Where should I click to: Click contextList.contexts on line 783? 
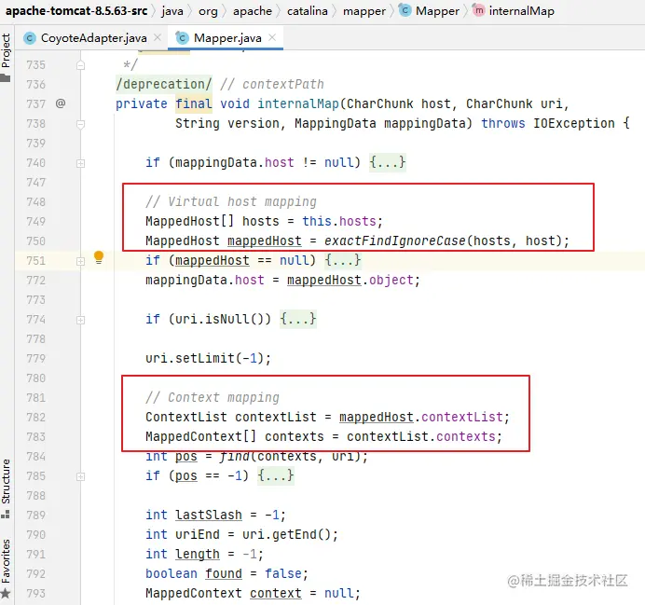420,436
